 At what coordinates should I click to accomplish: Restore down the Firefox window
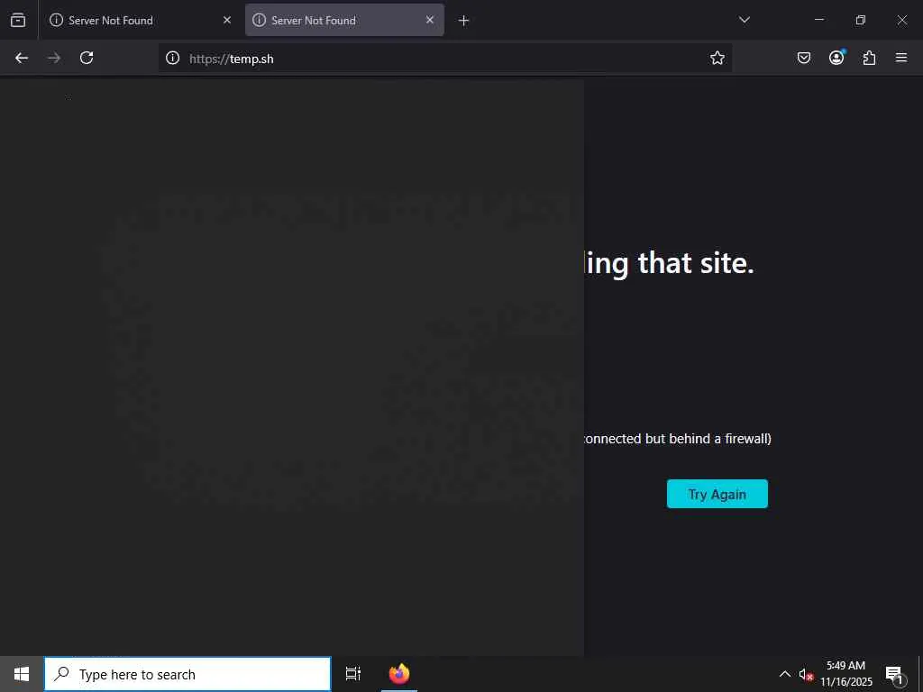861,20
